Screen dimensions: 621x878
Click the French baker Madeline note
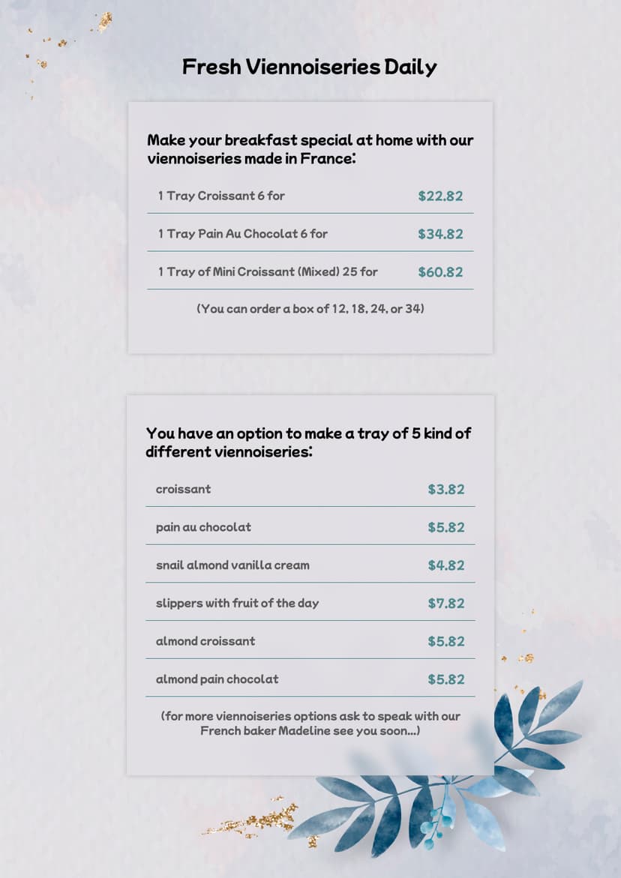coord(310,724)
